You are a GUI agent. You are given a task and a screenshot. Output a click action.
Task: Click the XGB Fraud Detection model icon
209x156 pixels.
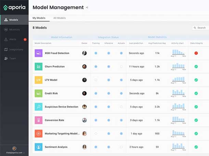[39, 53]
